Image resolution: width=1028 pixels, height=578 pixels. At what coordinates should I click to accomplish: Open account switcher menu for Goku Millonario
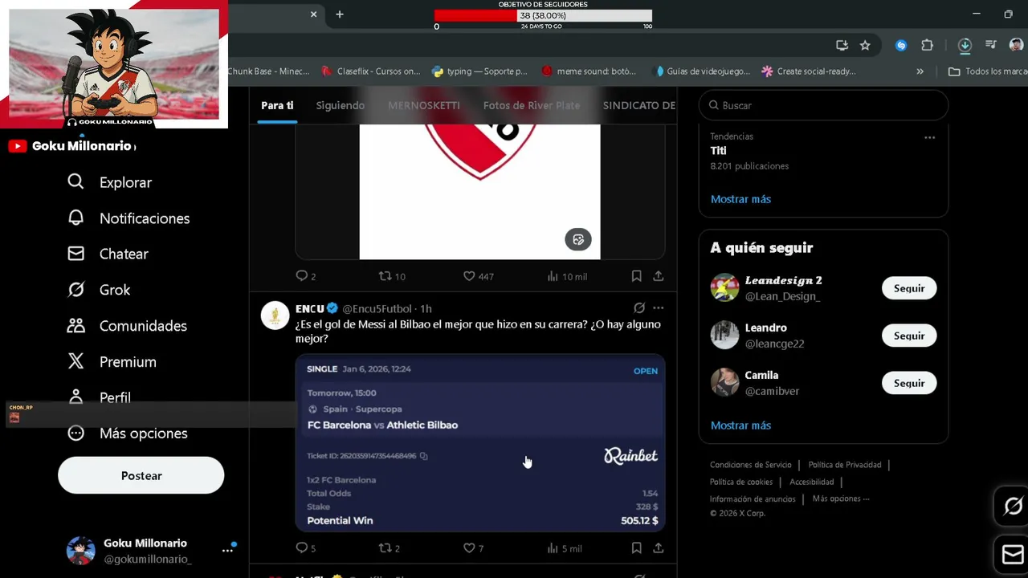227,552
